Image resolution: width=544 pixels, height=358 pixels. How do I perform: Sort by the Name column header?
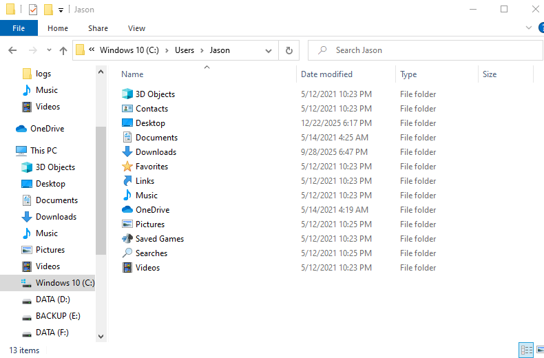(x=132, y=74)
